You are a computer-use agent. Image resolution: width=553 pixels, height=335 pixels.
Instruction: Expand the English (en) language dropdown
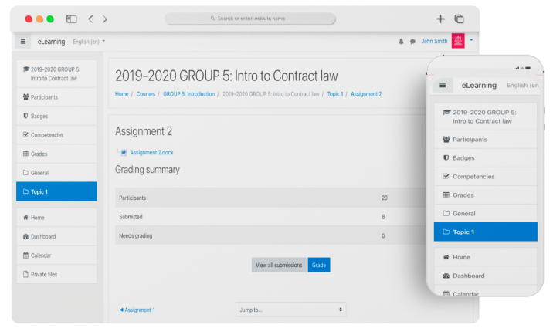coord(89,42)
